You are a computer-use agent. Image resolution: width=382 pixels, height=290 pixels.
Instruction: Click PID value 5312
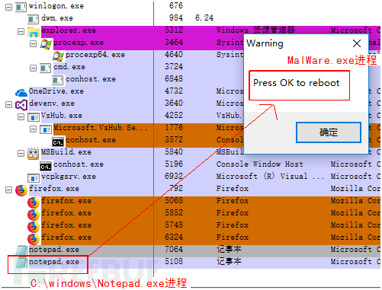[174, 30]
